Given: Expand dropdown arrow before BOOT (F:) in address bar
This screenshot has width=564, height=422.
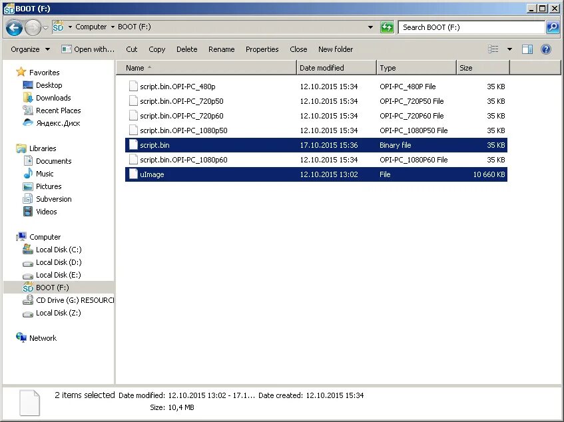Looking at the screenshot, I should [113, 27].
